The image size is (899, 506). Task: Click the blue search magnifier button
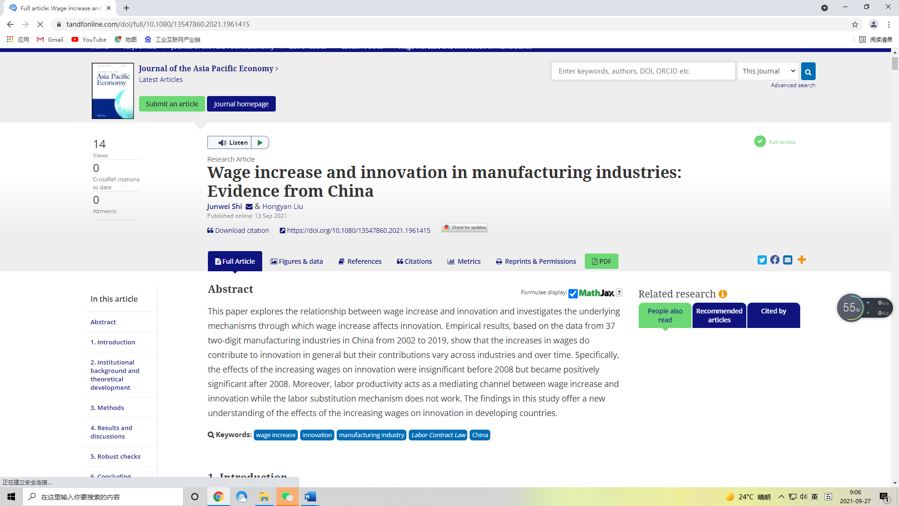tap(808, 71)
